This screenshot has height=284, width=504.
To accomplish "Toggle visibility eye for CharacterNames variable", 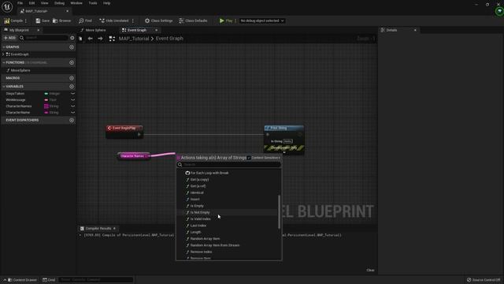I will pos(72,106).
